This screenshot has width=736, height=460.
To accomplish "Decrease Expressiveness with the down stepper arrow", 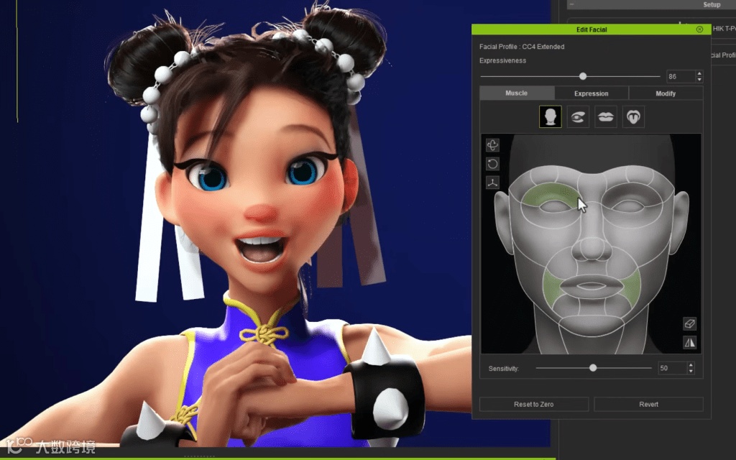I will coord(699,79).
